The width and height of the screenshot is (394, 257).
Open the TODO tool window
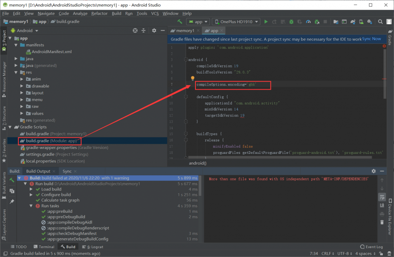point(18,247)
